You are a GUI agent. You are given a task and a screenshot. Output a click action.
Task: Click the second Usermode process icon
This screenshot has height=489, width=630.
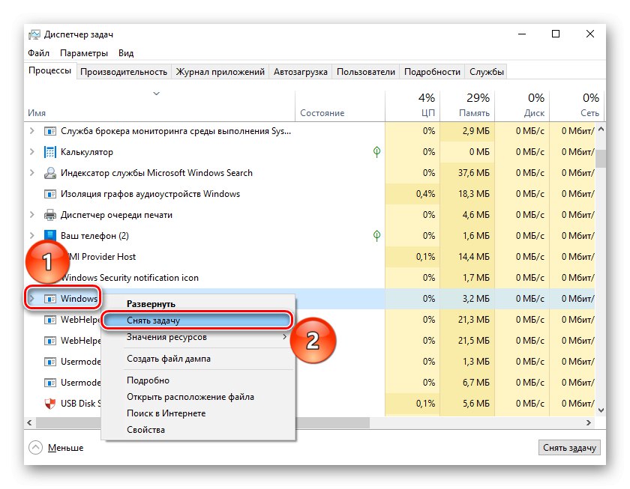pos(49,383)
